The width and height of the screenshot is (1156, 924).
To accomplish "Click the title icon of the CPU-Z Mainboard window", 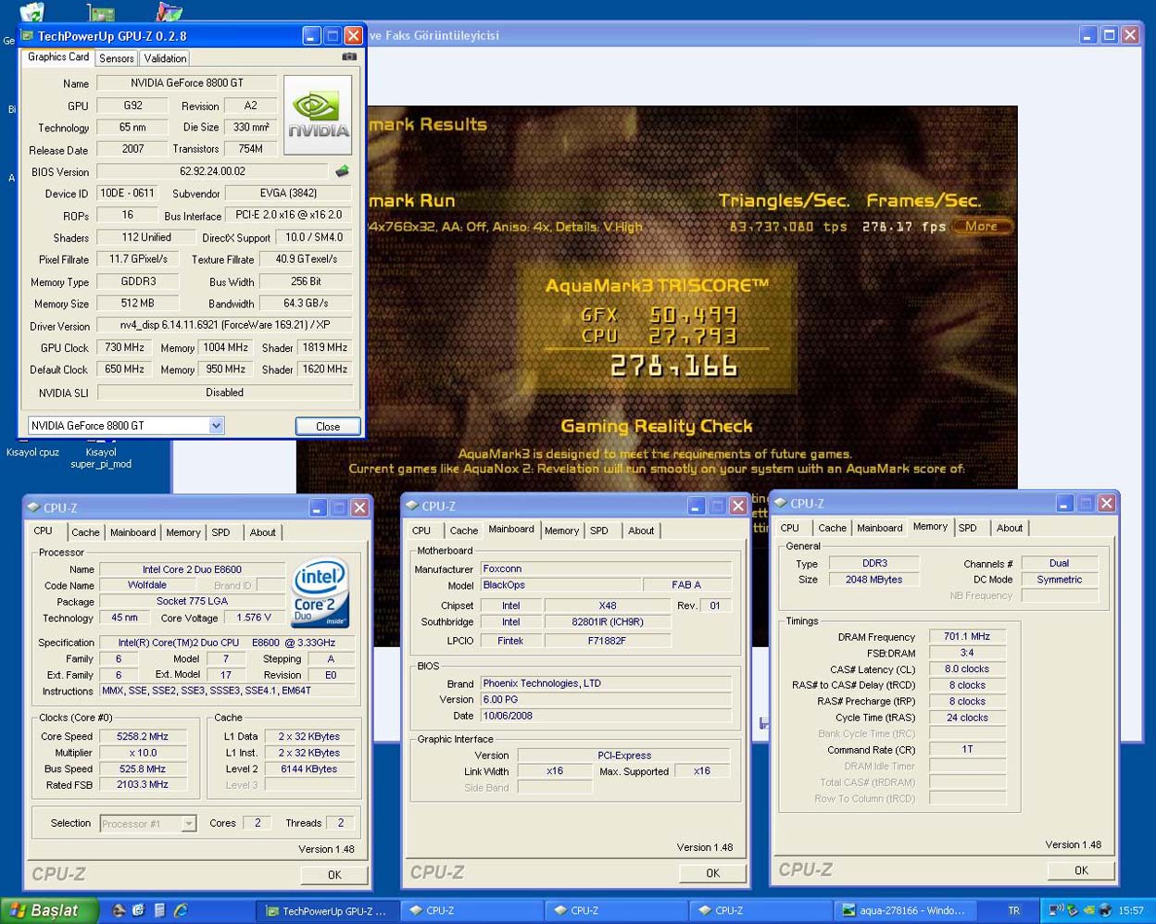I will 412,506.
